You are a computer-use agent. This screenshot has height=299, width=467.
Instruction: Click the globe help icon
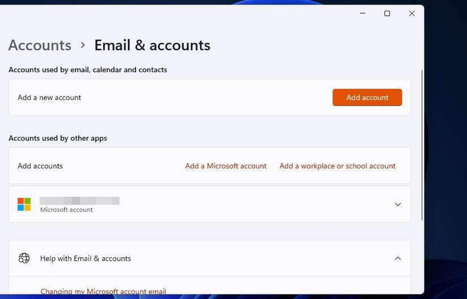click(24, 258)
